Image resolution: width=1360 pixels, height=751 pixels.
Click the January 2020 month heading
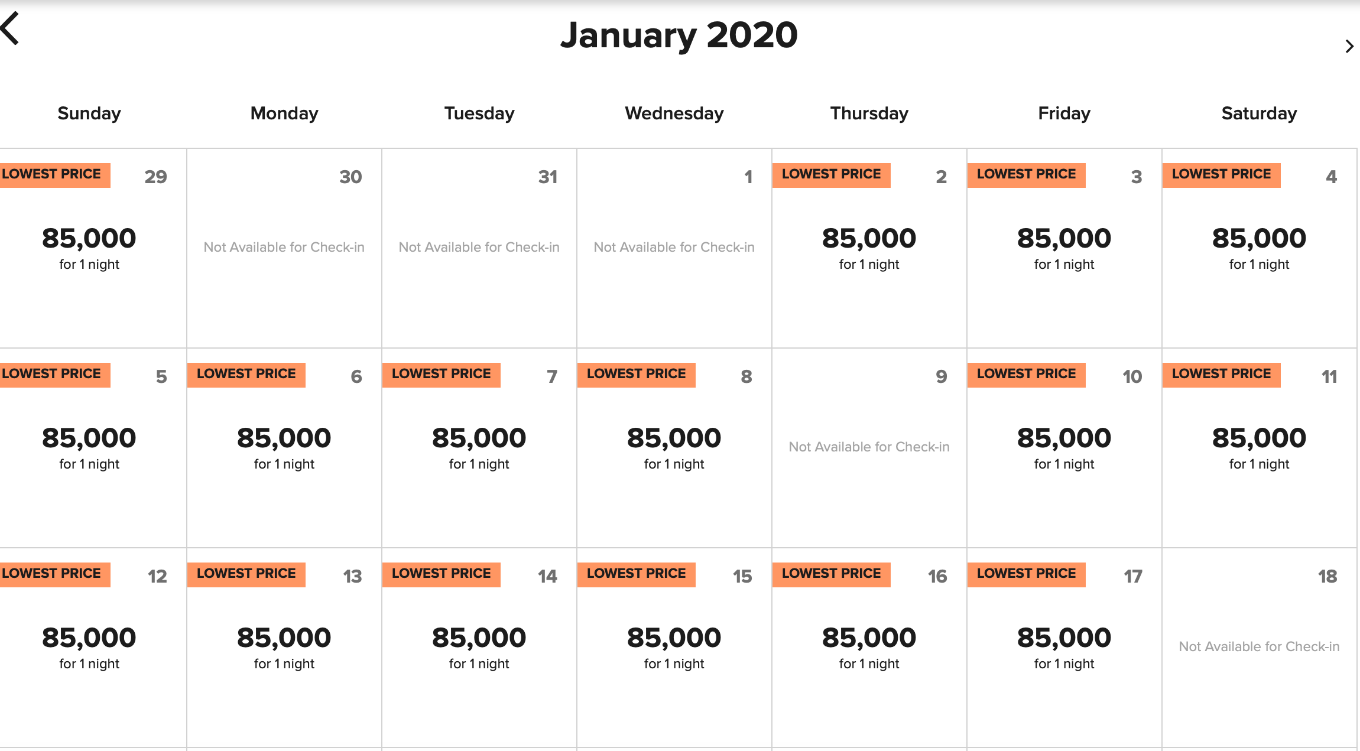(679, 35)
